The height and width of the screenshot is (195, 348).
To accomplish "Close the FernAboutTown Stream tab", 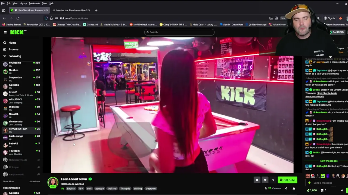I will click(x=47, y=10).
